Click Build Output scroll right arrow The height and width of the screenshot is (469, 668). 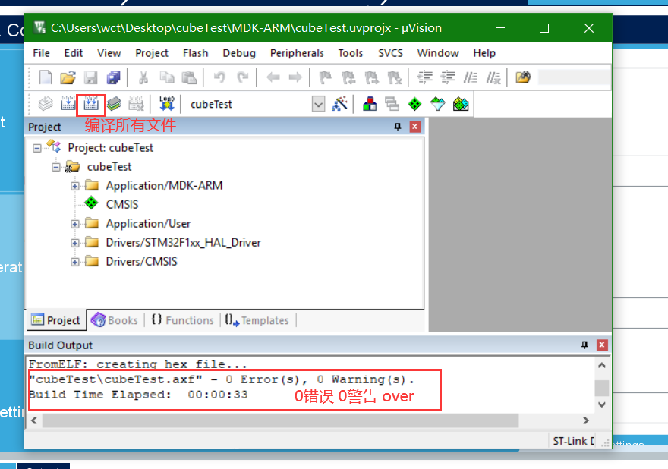[x=586, y=421]
